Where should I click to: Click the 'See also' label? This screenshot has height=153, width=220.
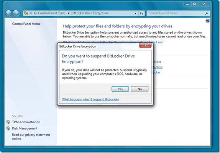(x=18, y=116)
